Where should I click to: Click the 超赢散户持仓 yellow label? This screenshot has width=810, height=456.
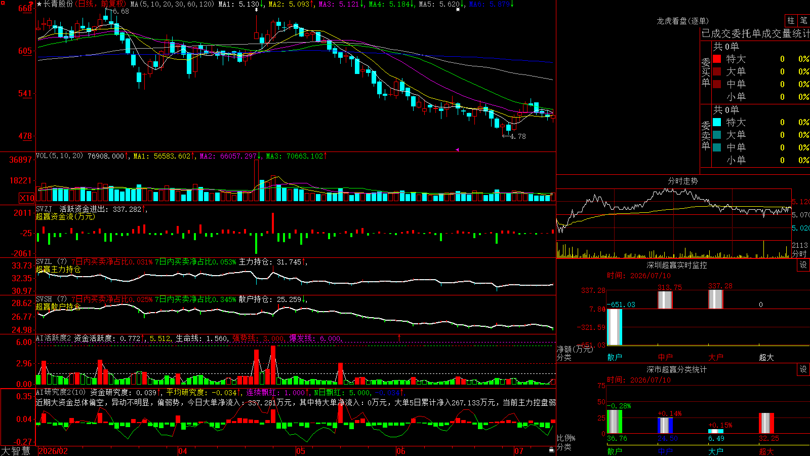58,307
